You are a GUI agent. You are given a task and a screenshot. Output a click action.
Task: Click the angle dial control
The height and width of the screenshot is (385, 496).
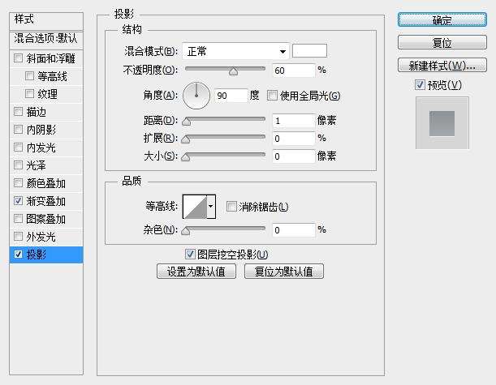tap(196, 96)
